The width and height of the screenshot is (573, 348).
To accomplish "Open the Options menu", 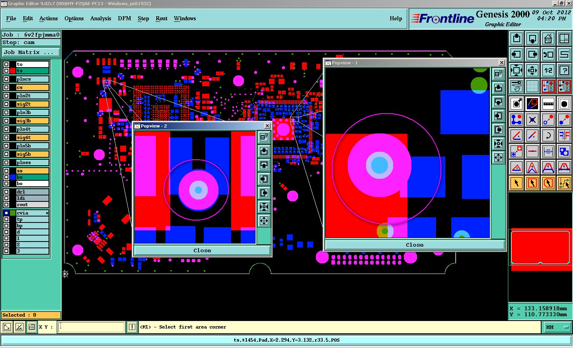I will [x=74, y=19].
